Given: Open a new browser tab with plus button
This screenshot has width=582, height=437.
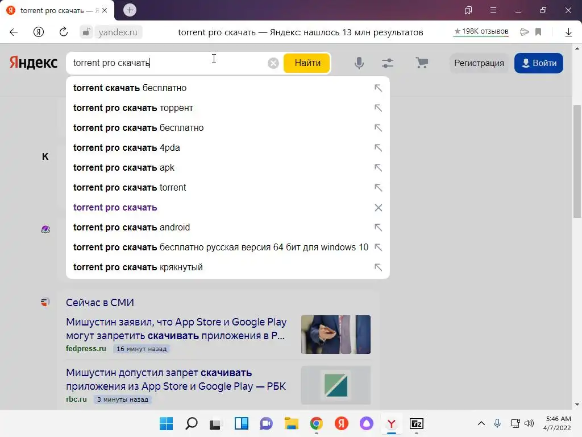Looking at the screenshot, I should [130, 10].
